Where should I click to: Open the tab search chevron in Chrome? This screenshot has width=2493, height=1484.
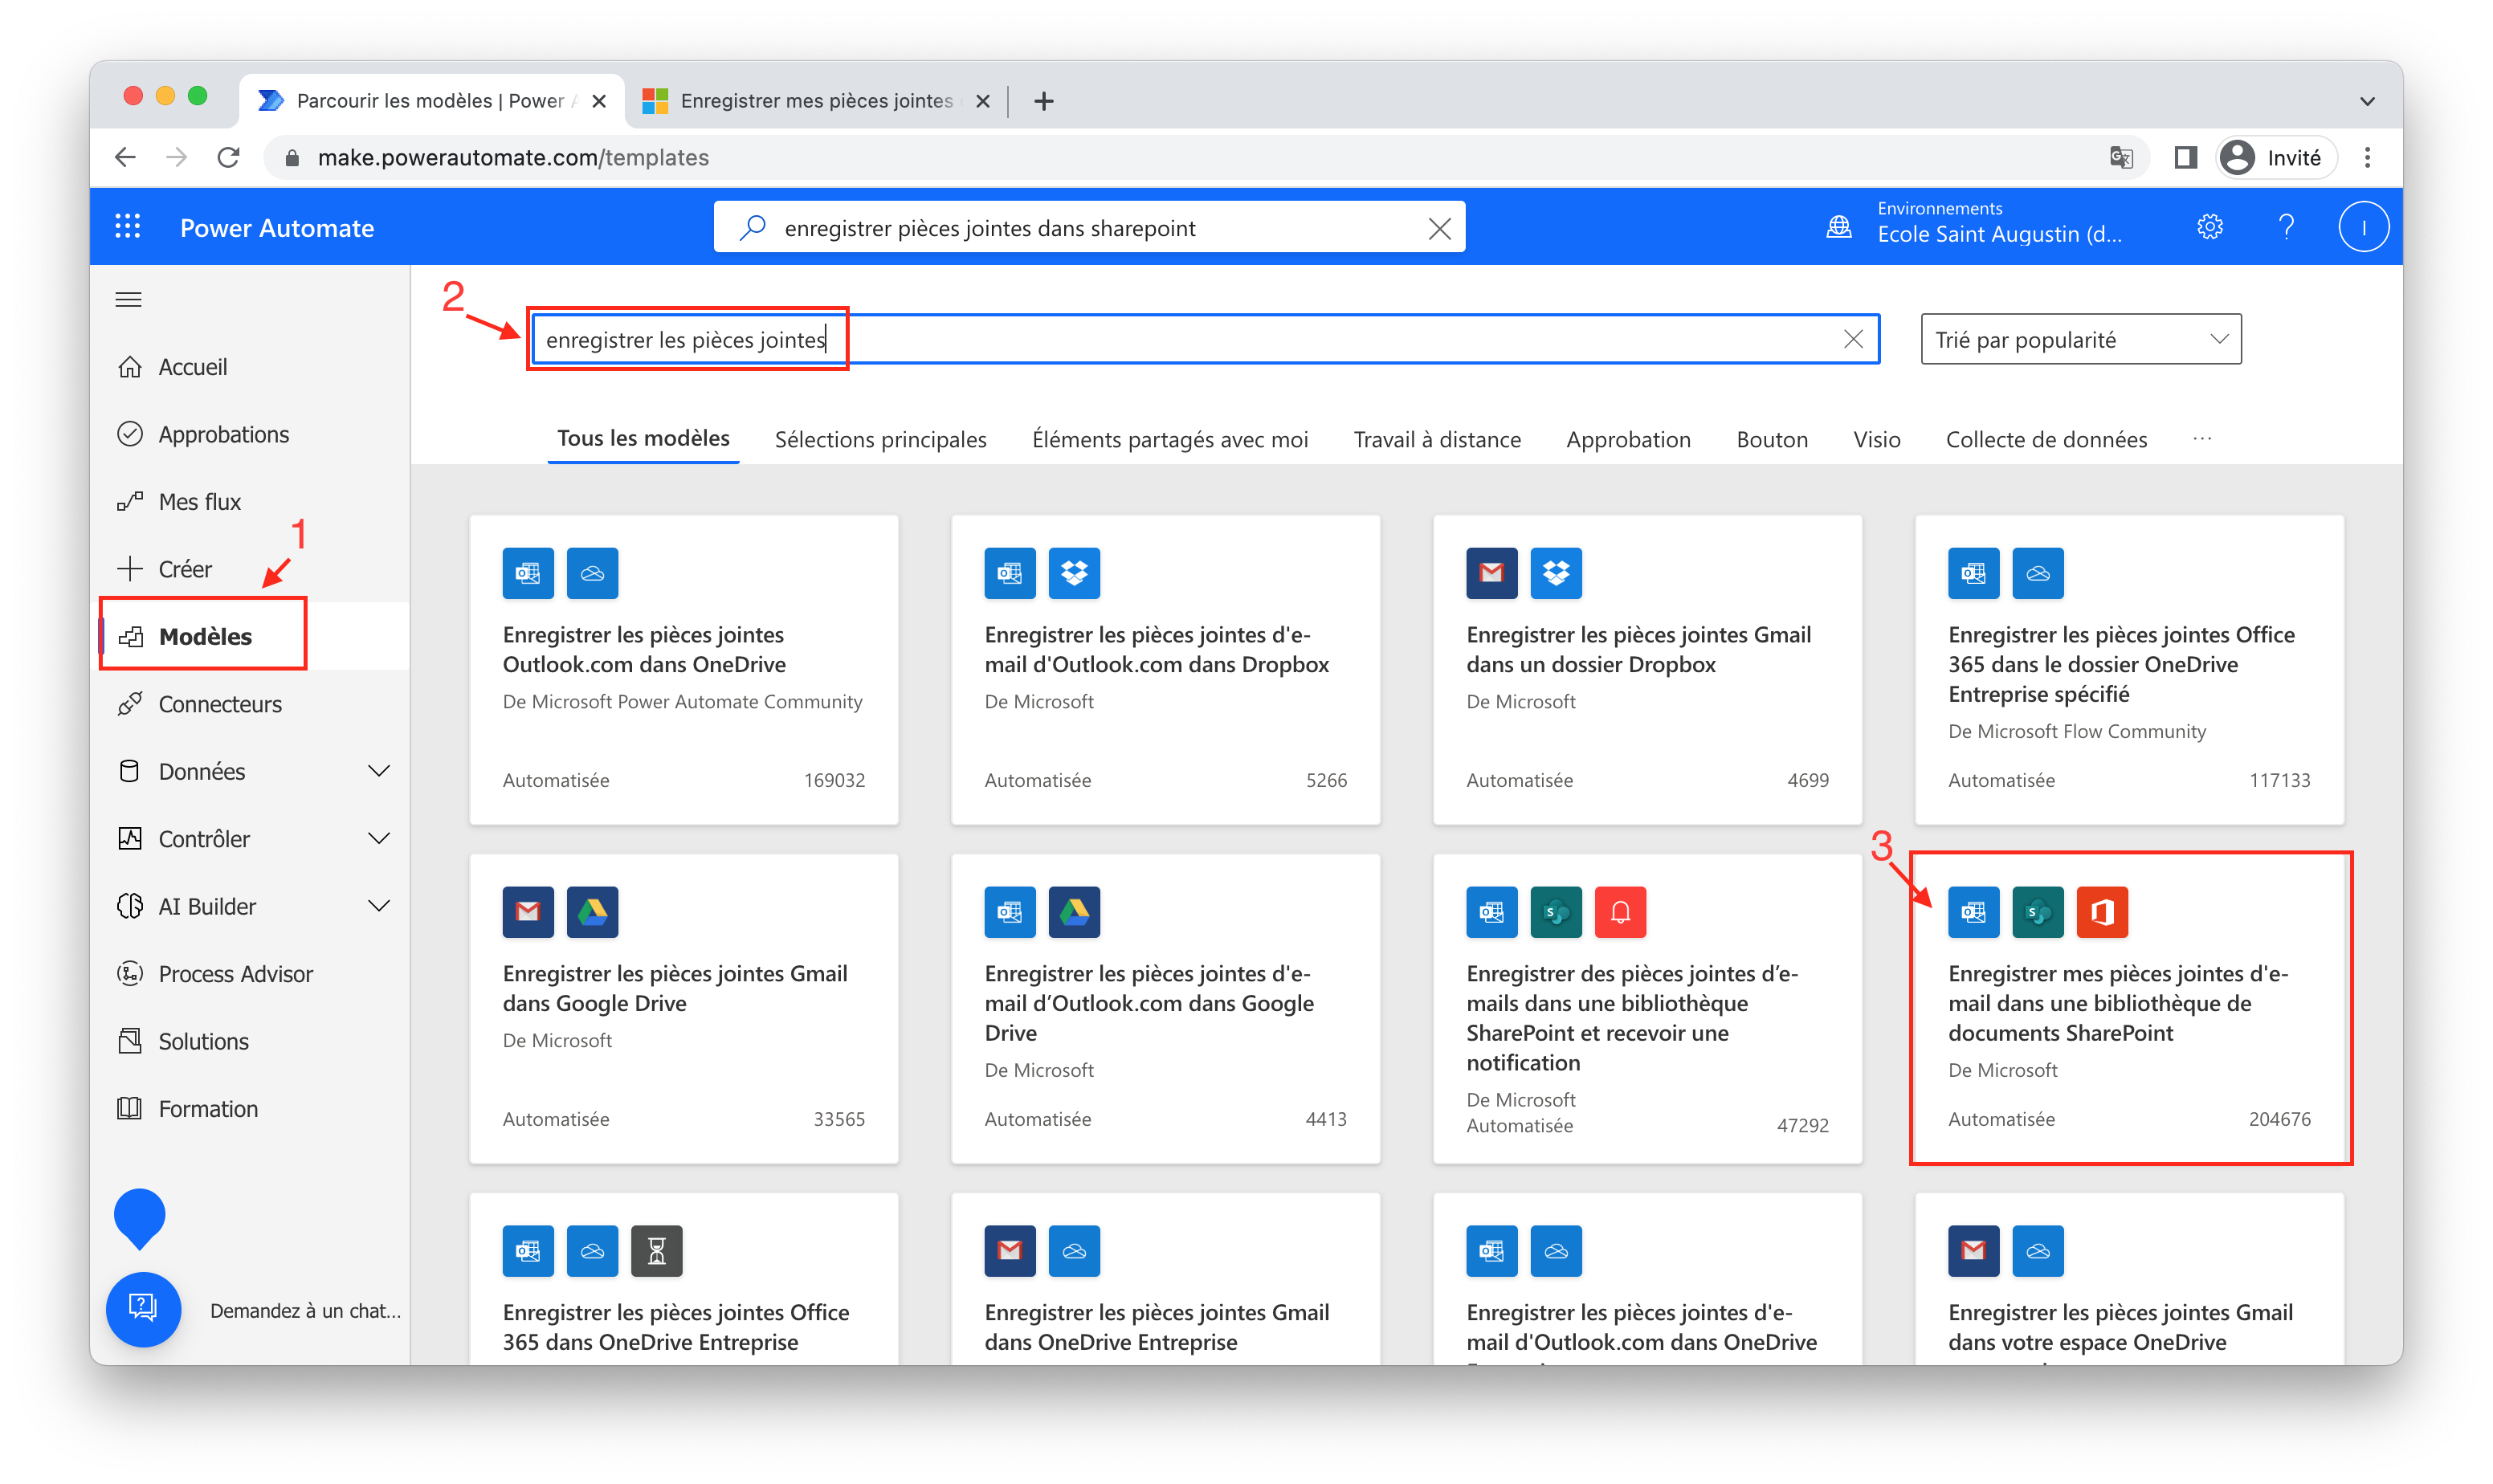click(x=2366, y=101)
